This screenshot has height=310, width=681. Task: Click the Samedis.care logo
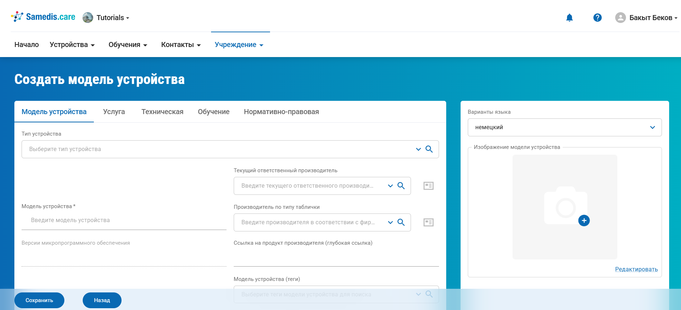coord(43,17)
